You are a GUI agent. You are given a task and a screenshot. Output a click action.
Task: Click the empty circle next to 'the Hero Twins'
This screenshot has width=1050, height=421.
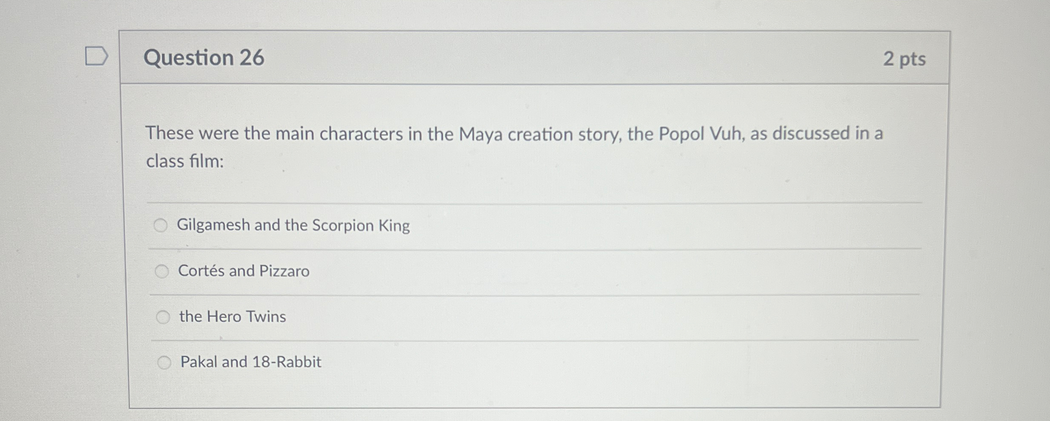tap(163, 317)
